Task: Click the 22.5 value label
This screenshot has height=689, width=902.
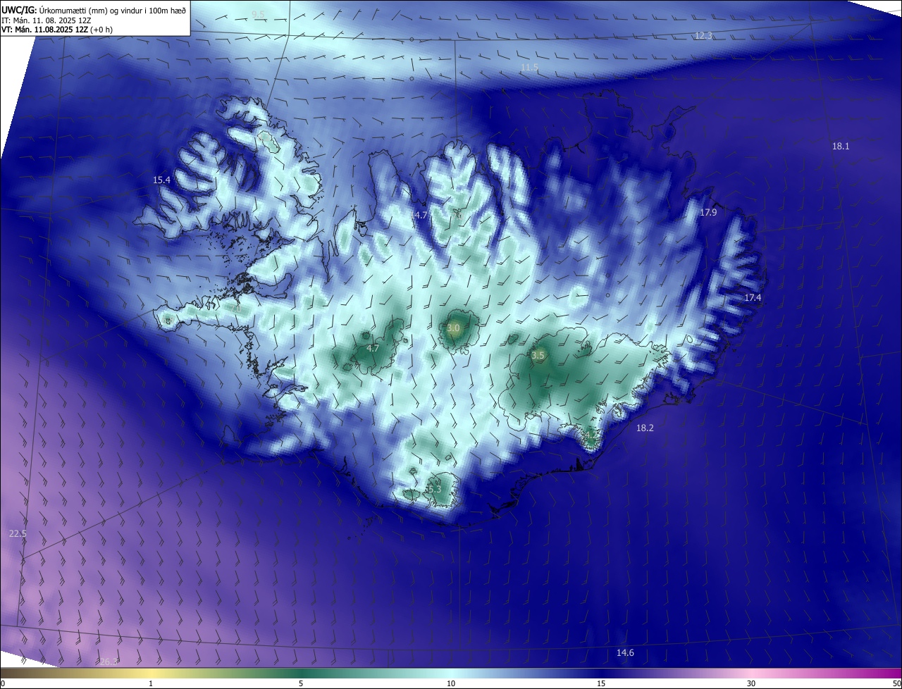Action: [18, 534]
